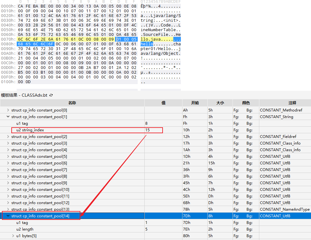Click the refresh icon beside CLASSAdv.bt
311x240 pixels.
(51, 95)
